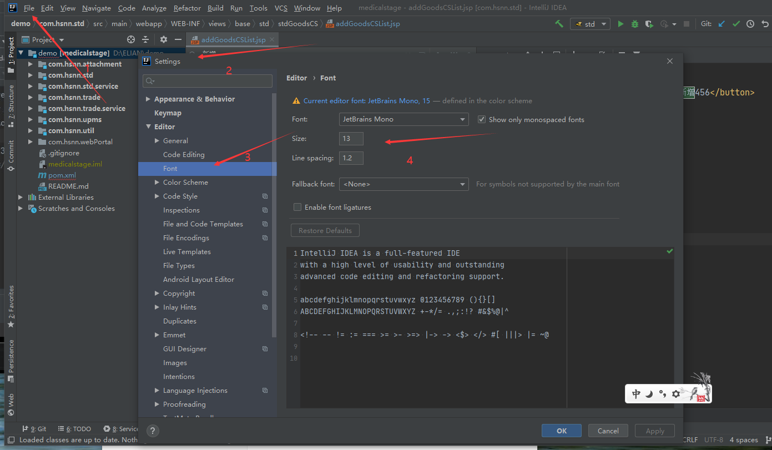Open Project panel gear options
Screen dimensions: 772x450
click(163, 39)
